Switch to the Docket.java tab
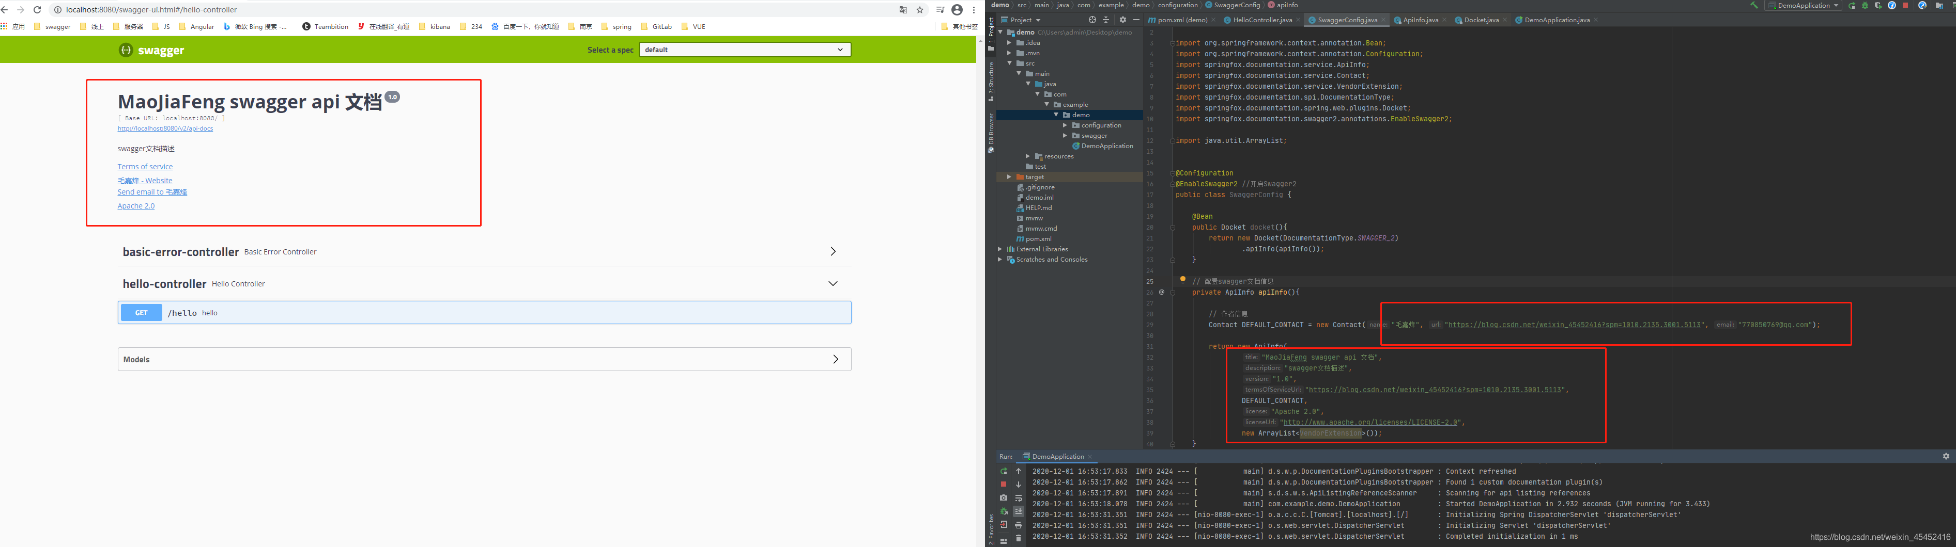1956x547 pixels. tap(1481, 20)
